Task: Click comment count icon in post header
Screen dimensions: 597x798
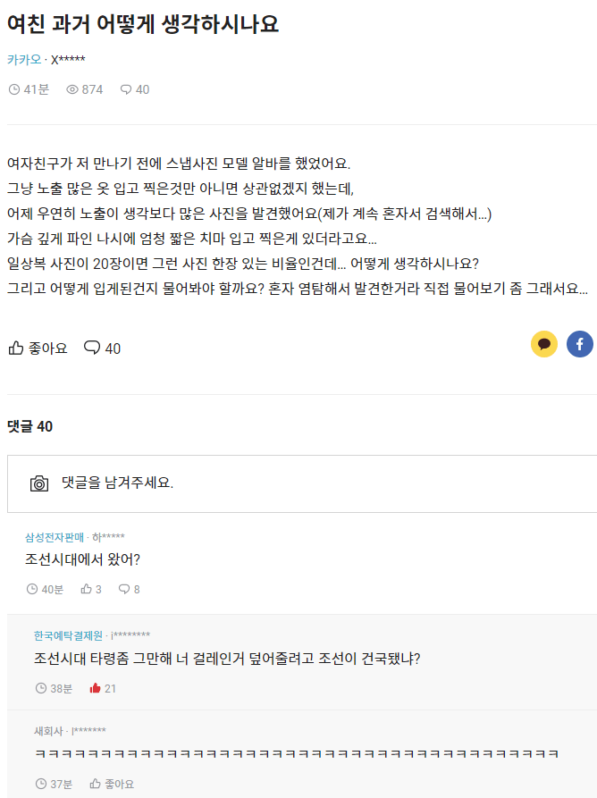Action: pyautogui.click(x=125, y=89)
